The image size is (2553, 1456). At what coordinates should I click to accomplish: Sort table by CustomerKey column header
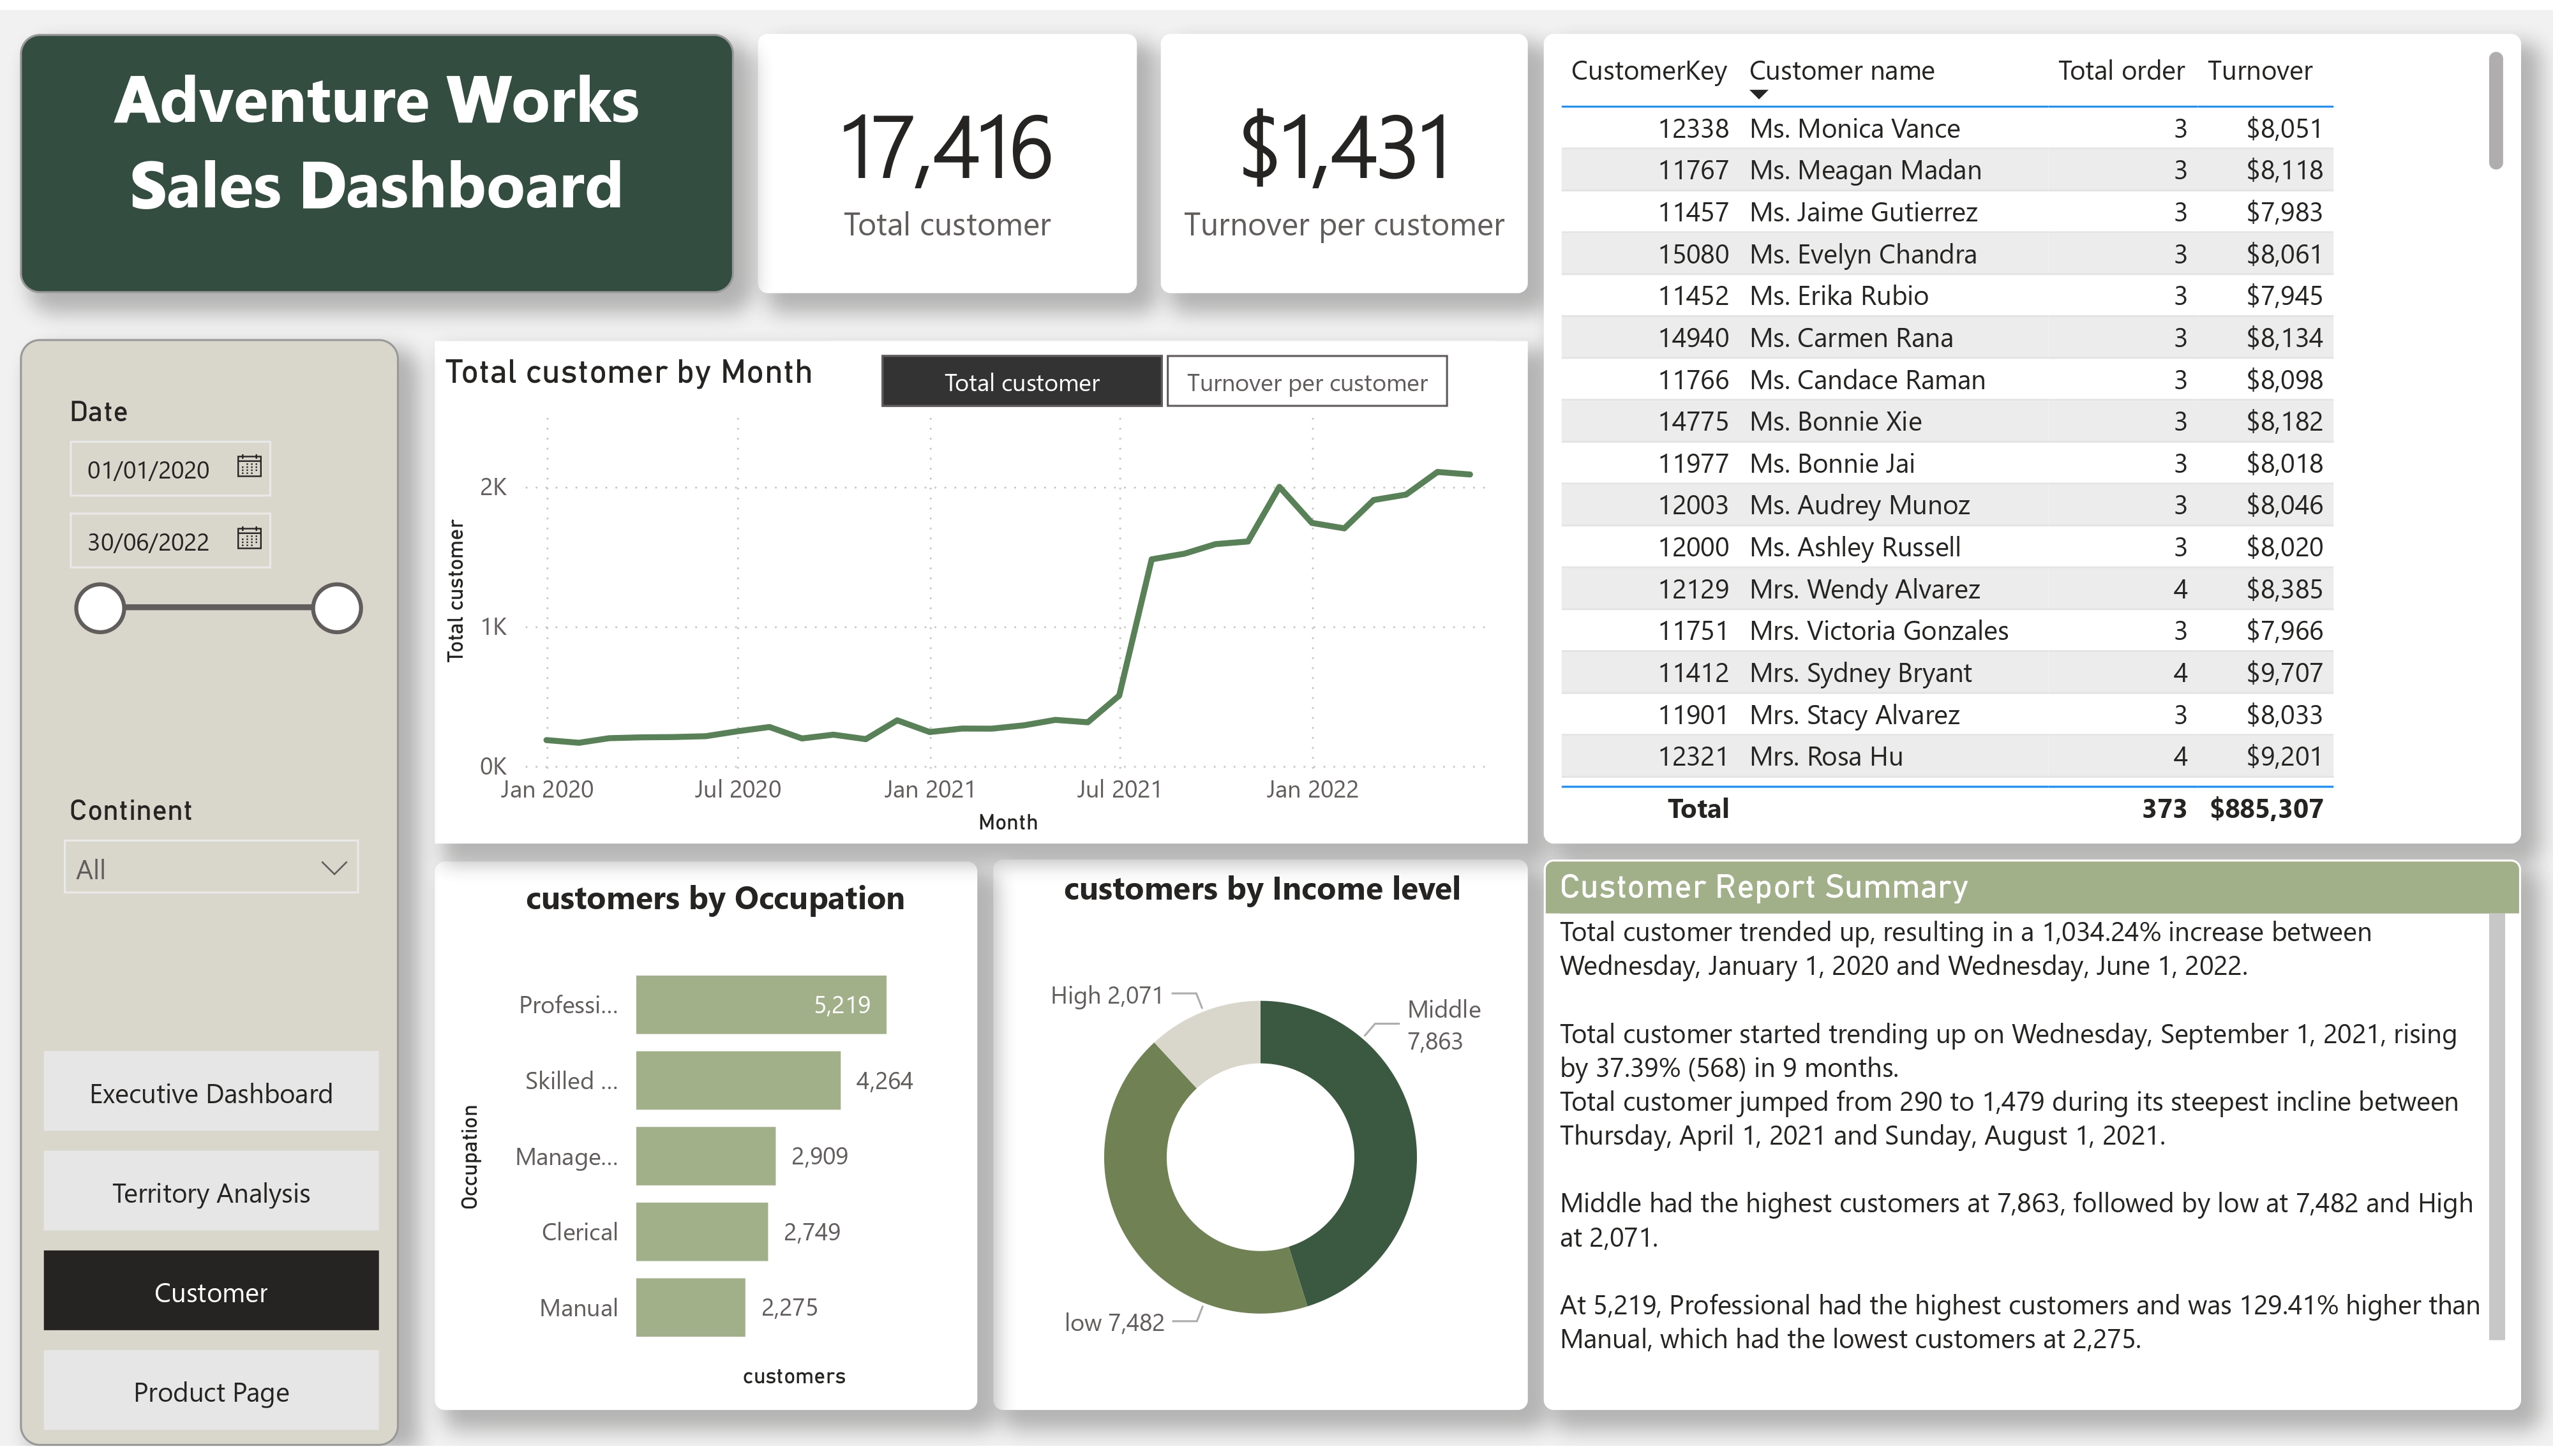pos(1648,71)
